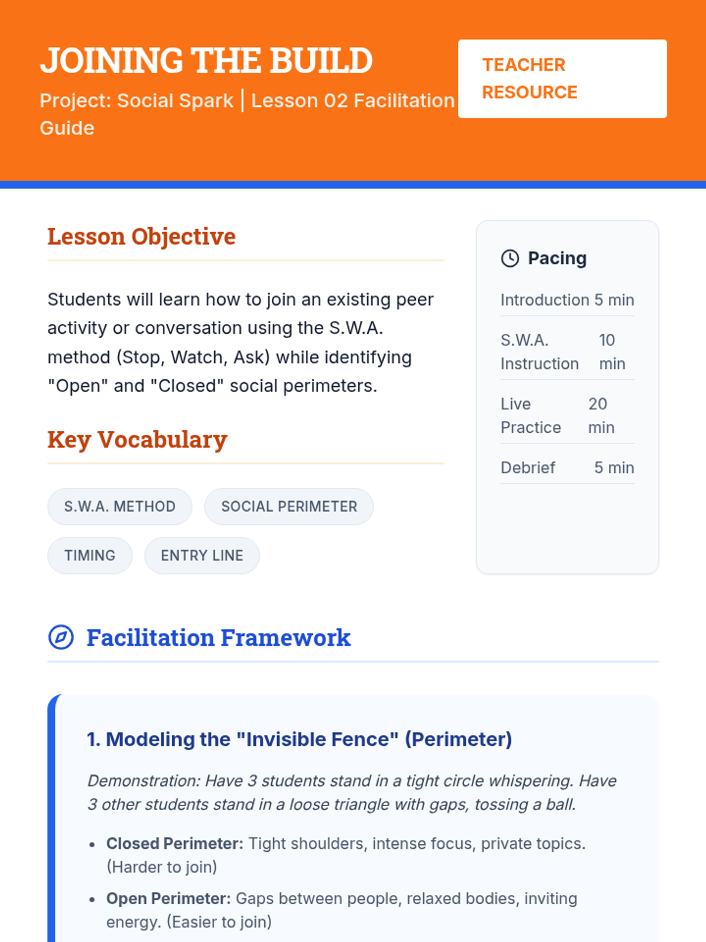
Task: Click the Open Perimeter bullet item
Action: (342, 910)
